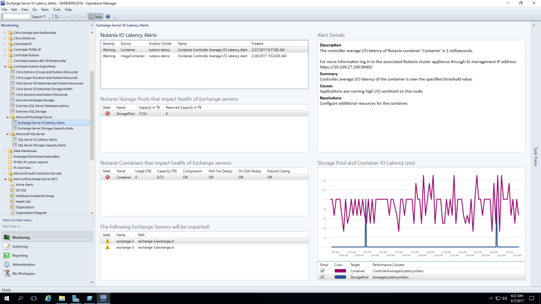Click the Health Set view icon
This screenshot has width=541, height=304.
[13, 202]
